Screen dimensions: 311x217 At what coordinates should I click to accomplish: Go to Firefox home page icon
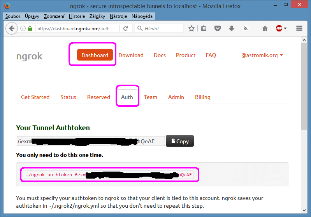(x=265, y=28)
